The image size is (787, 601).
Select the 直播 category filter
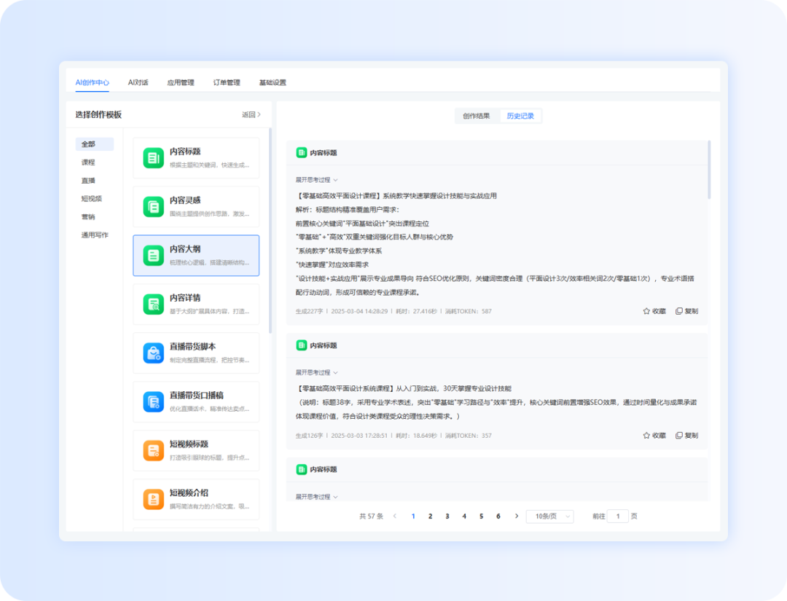click(x=88, y=180)
